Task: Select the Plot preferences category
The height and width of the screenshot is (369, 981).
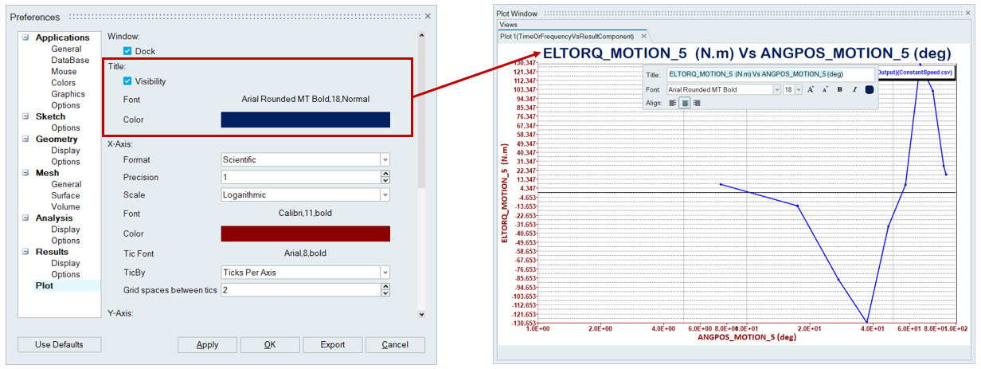Action: click(45, 285)
